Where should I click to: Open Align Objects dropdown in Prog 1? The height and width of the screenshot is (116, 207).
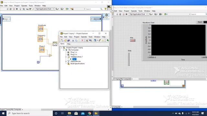pos(57,9)
